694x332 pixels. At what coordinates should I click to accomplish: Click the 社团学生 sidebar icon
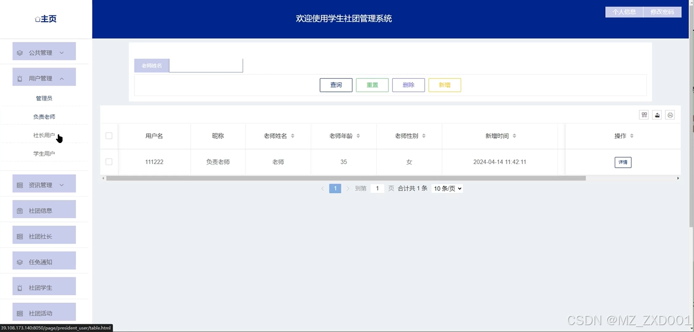tap(20, 288)
